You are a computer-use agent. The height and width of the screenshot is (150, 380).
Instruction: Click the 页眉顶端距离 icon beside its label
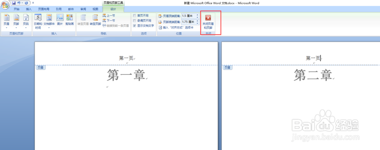click(160, 16)
